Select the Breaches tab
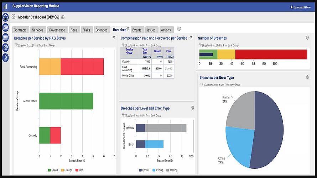317x178 pixels. [x=120, y=30]
